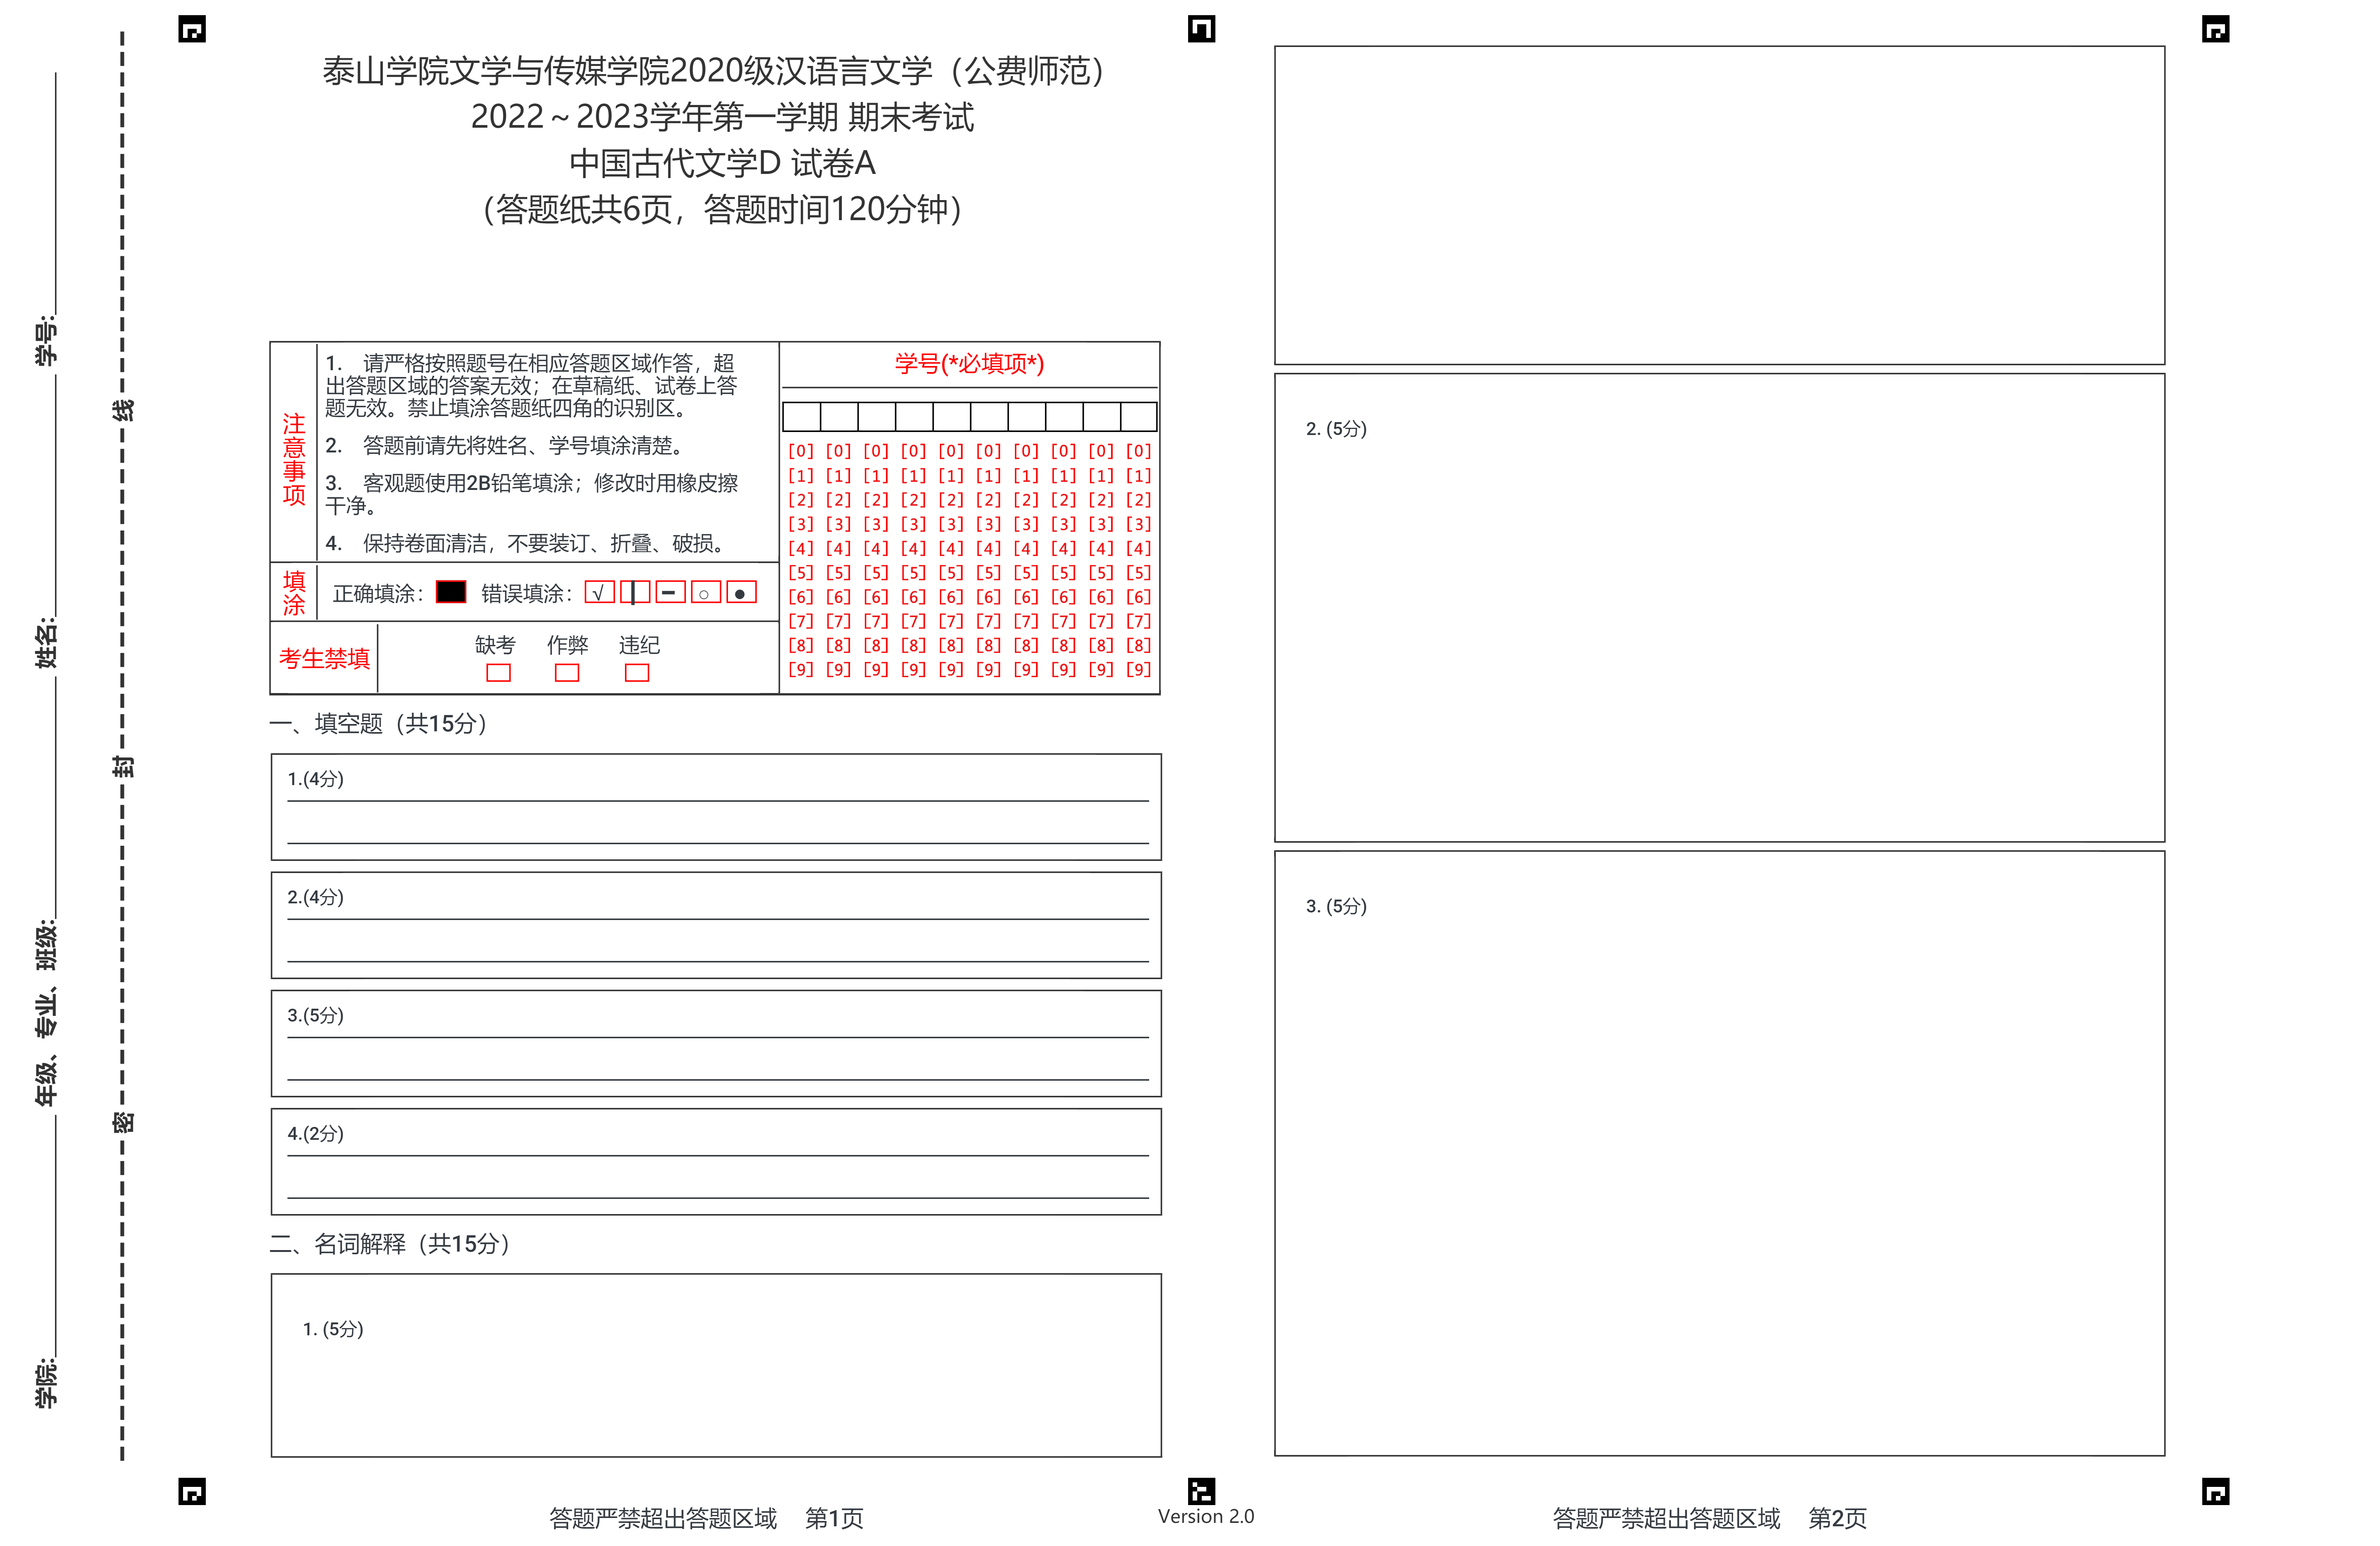This screenshot has height=1546, width=2380.
Task: Click the first digit box of the 学号 row
Action: [802, 416]
